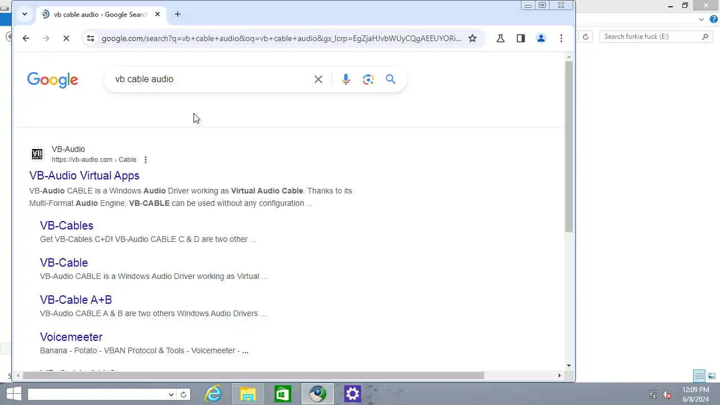The width and height of the screenshot is (720, 405).
Task: Click the vb-audio.com Cable URL text
Action: click(x=94, y=160)
